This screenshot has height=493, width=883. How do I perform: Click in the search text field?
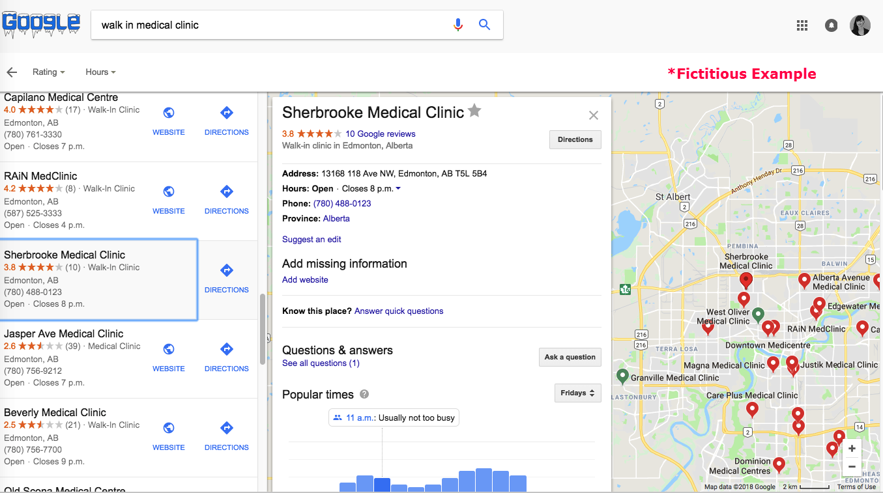pyautogui.click(x=267, y=25)
